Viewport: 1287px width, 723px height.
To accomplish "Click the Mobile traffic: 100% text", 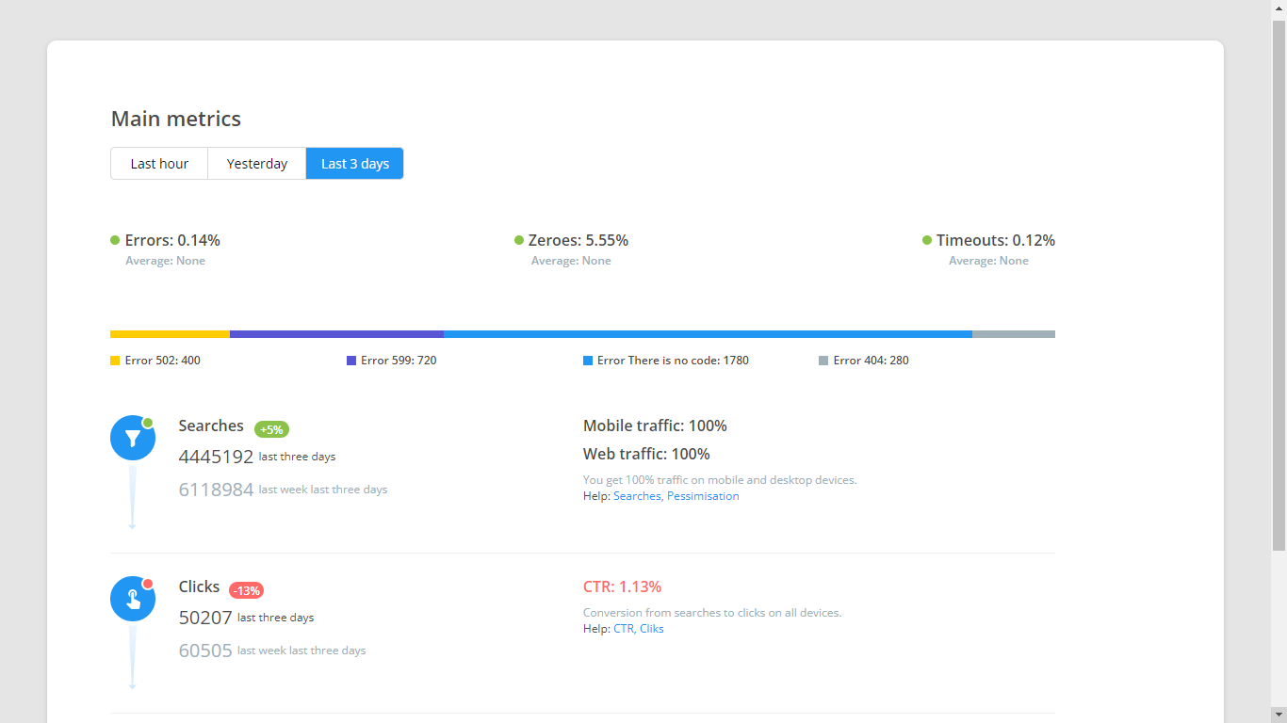I will click(655, 426).
